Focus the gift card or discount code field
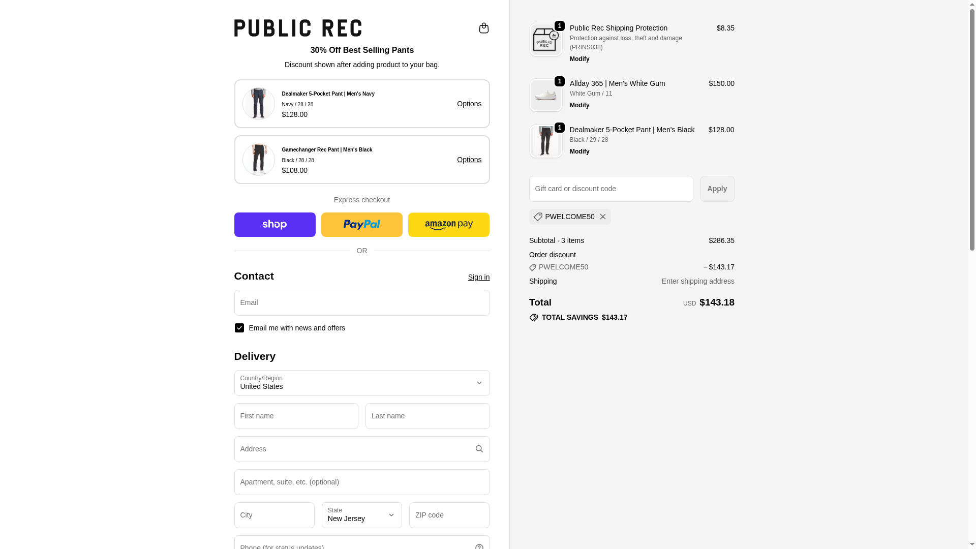This screenshot has height=549, width=976. click(x=611, y=189)
